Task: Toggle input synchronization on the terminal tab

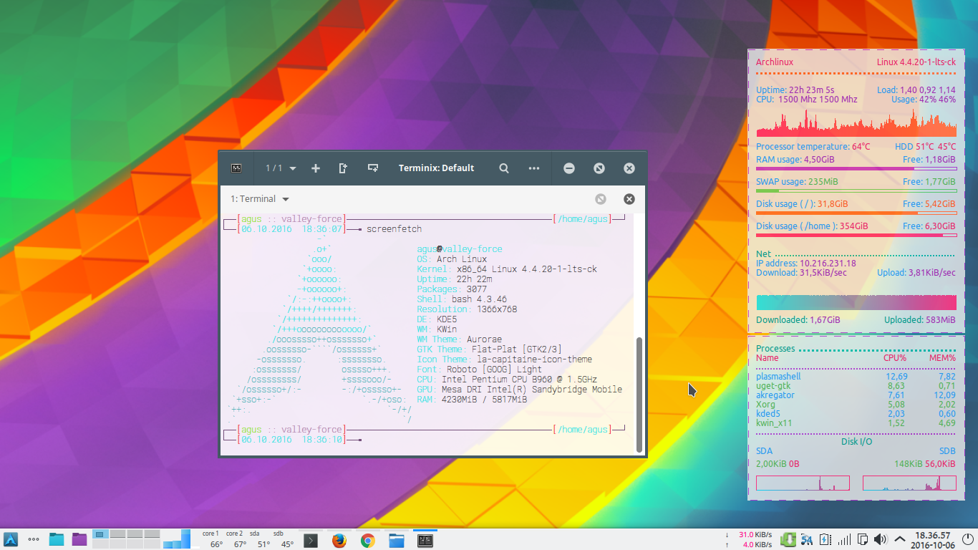Action: coord(600,198)
